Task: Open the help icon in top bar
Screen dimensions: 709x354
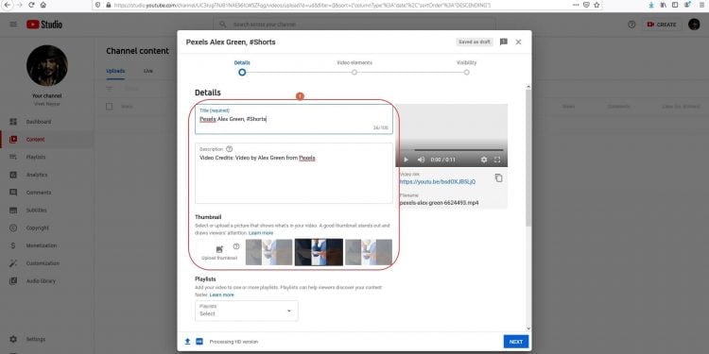Action: pyautogui.click(x=631, y=25)
